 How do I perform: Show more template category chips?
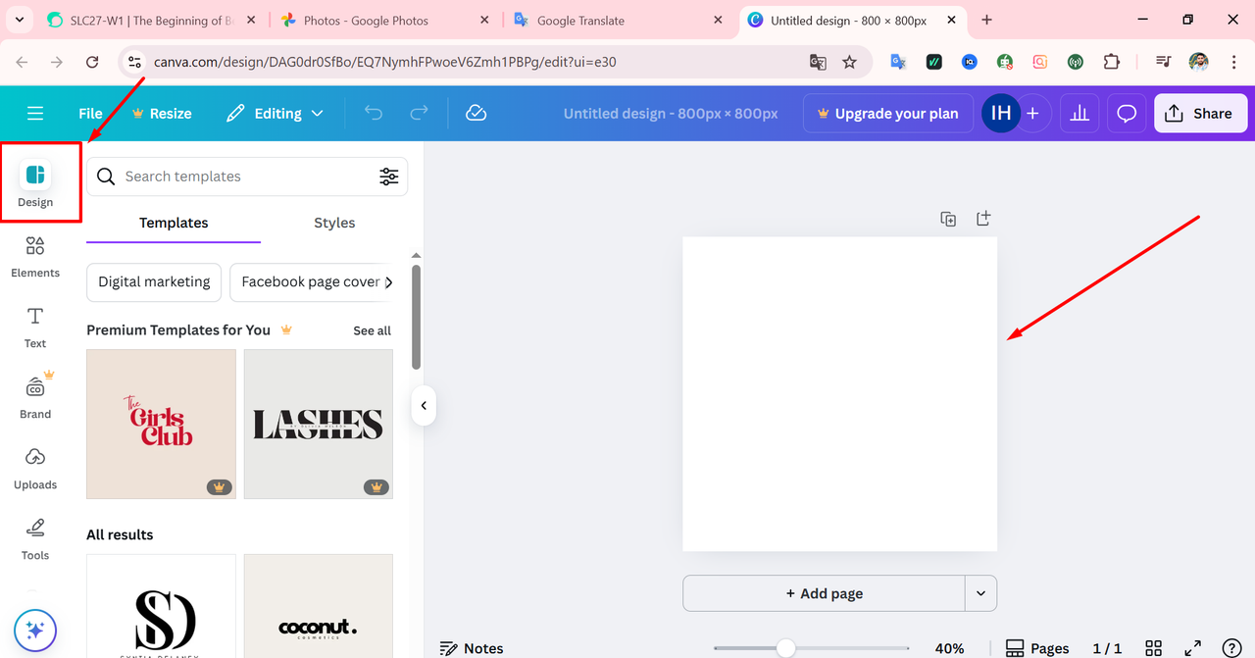click(x=388, y=282)
